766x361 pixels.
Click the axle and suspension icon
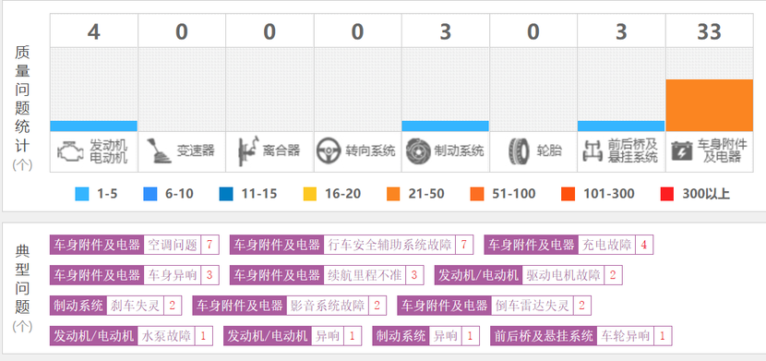click(x=592, y=151)
